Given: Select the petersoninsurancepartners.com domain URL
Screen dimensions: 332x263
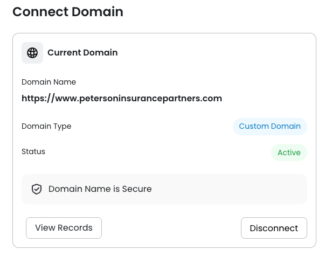Looking at the screenshot, I should 122,99.
